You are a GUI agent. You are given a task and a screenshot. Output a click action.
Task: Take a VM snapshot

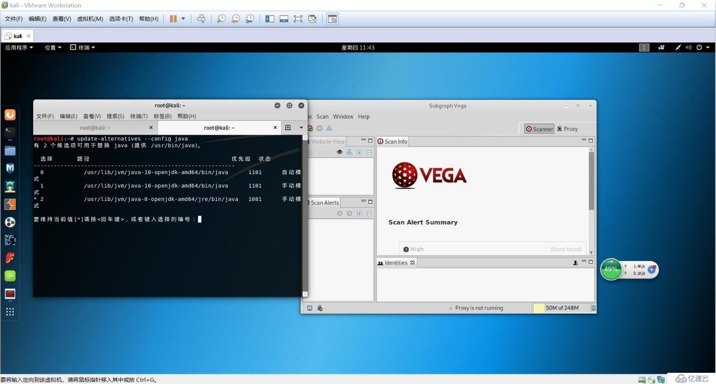(221, 19)
